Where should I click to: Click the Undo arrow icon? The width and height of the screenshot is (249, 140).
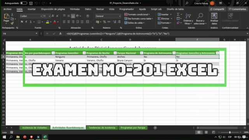pyautogui.click(x=36, y=3)
